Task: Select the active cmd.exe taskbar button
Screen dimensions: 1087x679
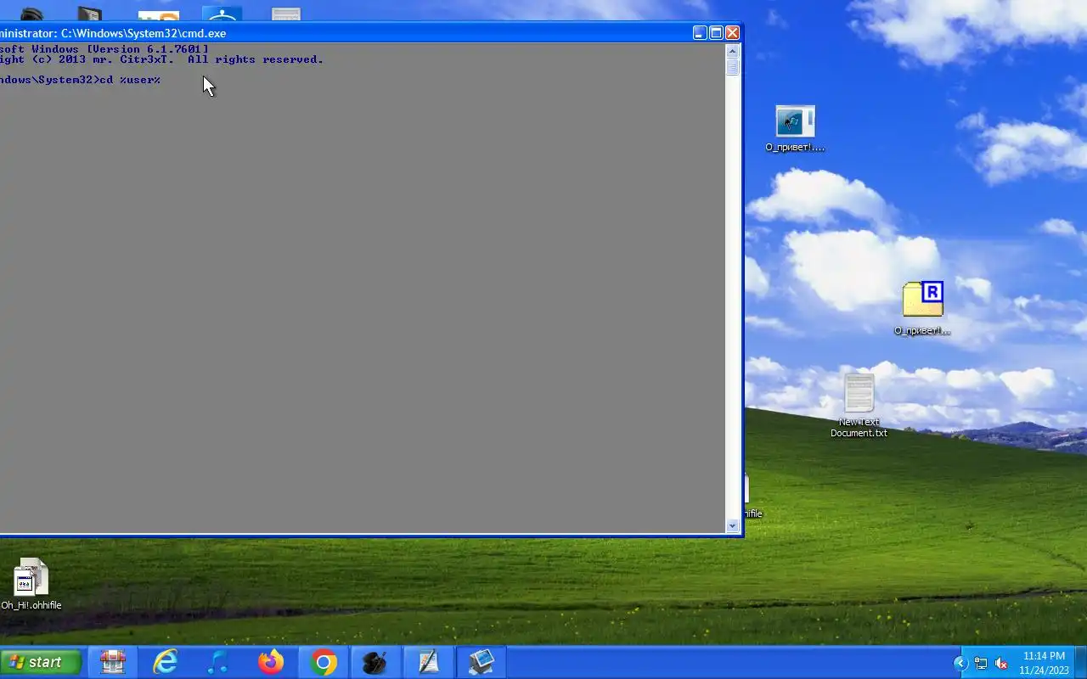Action: [x=482, y=662]
